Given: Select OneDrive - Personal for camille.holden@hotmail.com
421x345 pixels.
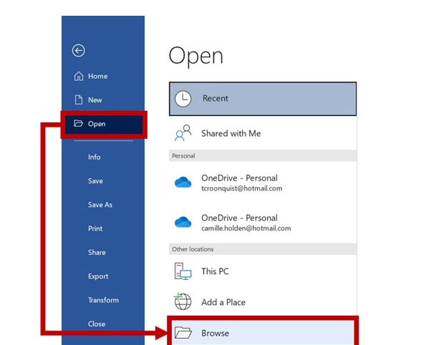Looking at the screenshot, I should pyautogui.click(x=263, y=223).
